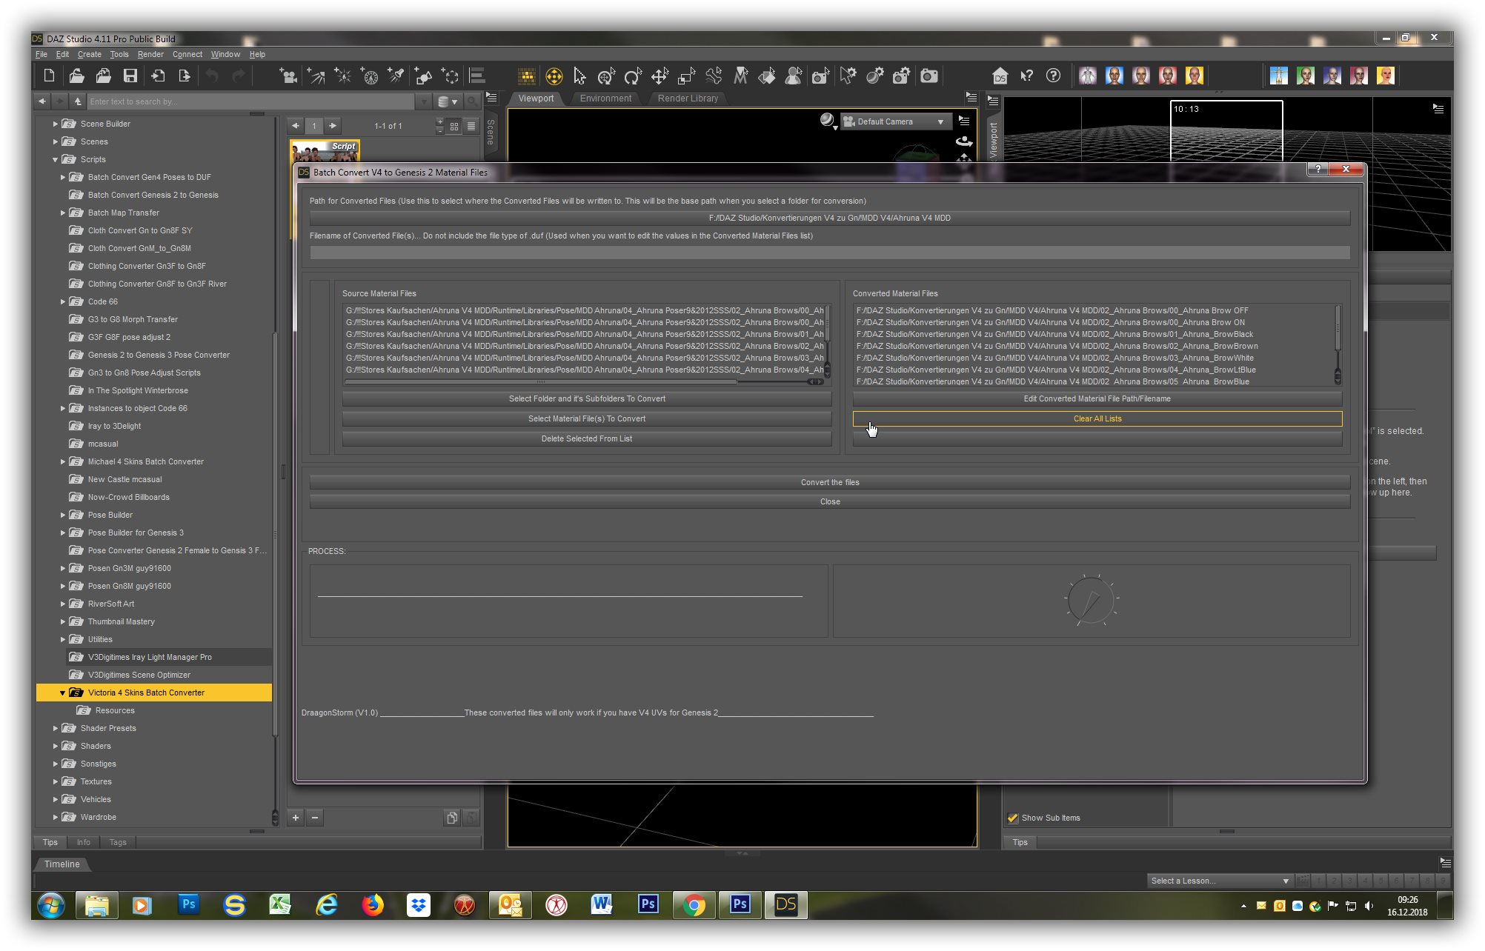Screen dimensions: 1485x951
Task: Click the Convert the files button
Action: tap(829, 482)
